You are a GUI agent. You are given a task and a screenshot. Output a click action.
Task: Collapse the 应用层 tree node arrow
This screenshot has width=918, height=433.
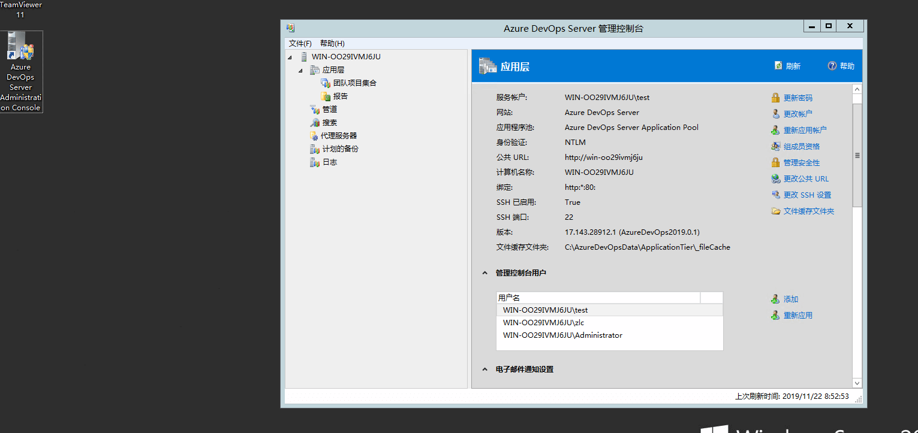click(x=302, y=70)
